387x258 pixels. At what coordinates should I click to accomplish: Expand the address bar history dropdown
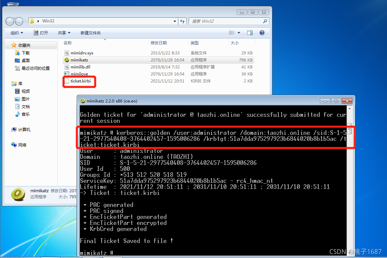(175, 21)
